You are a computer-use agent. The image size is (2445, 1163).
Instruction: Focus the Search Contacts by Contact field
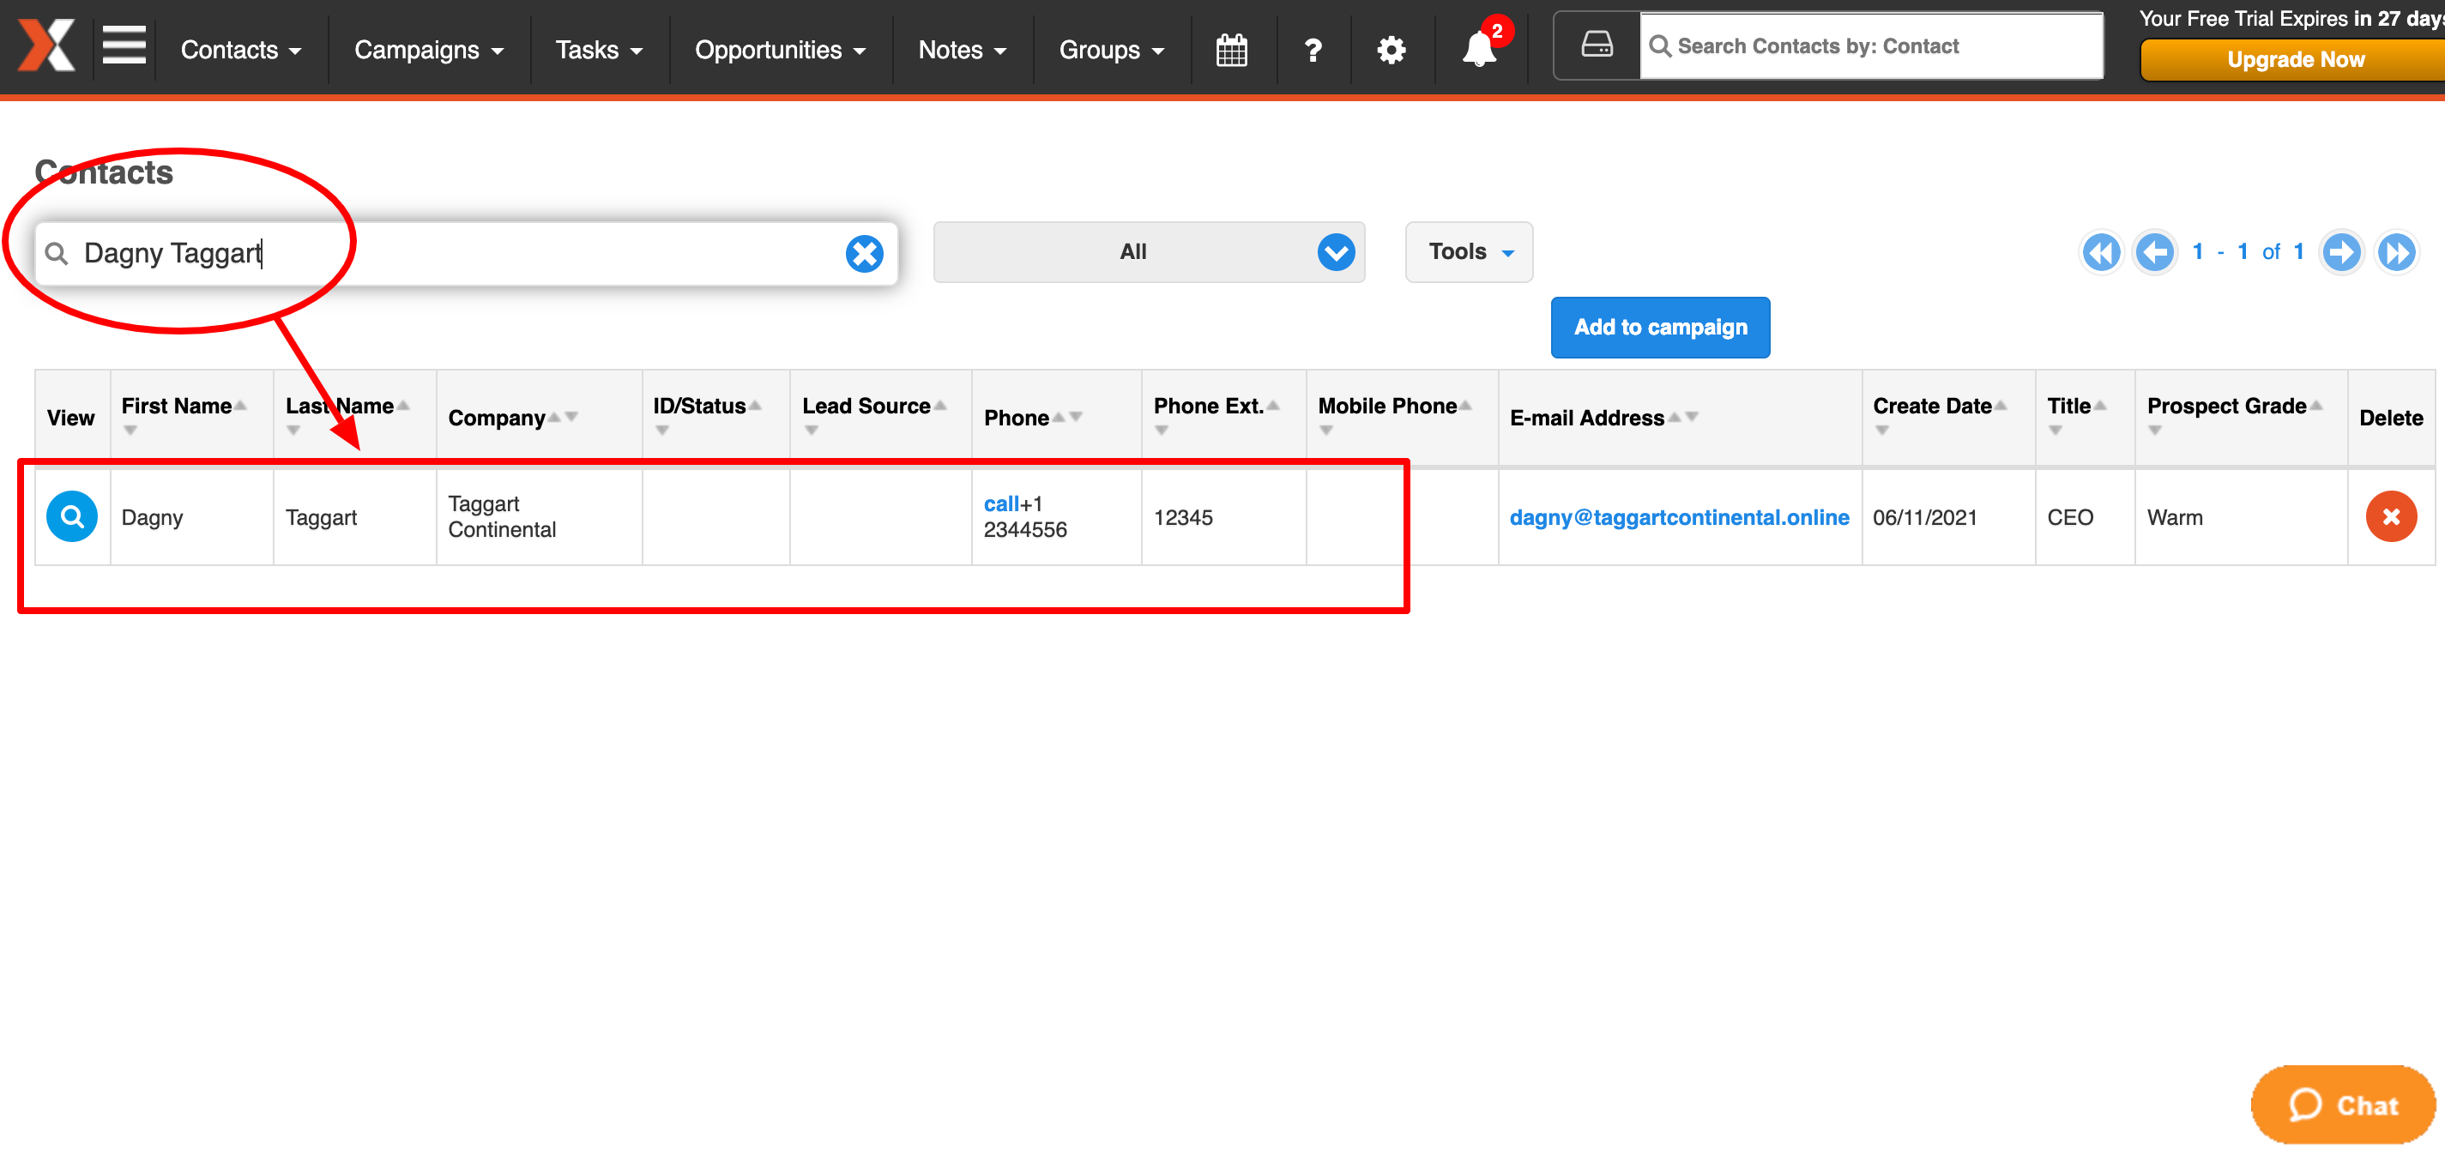(1871, 45)
